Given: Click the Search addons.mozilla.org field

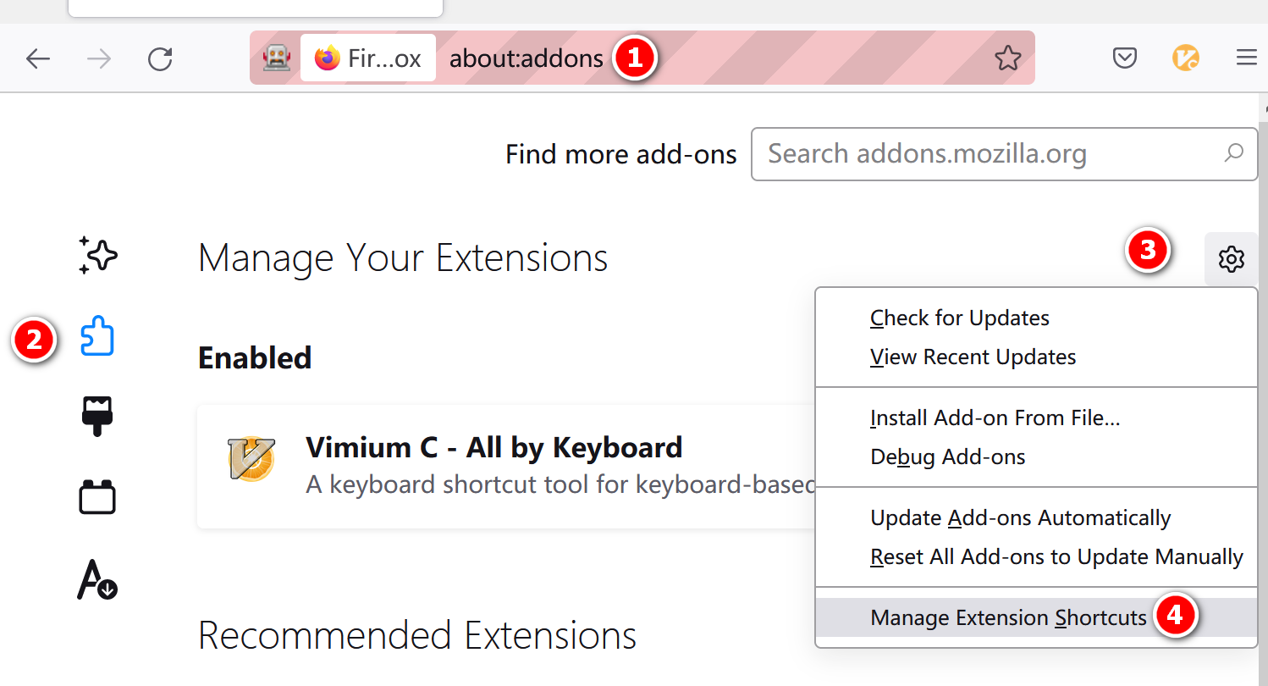Looking at the screenshot, I should [1004, 154].
